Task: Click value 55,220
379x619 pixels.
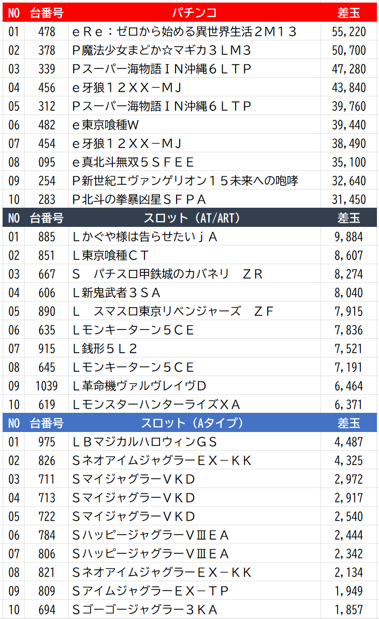Action: (x=348, y=32)
